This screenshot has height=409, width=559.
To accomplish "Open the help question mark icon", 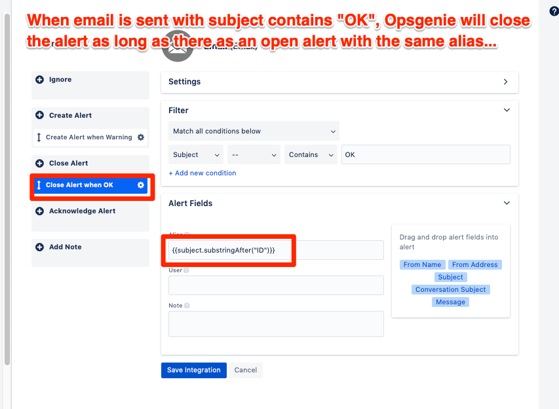I will (552, 10).
